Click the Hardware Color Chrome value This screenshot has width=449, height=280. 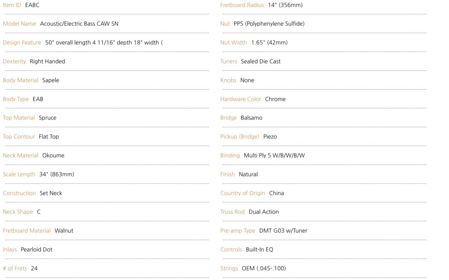pos(275,99)
